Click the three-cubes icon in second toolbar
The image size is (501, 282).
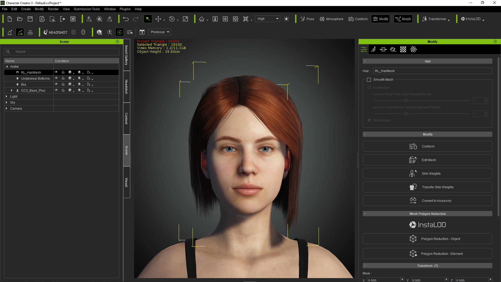[x=30, y=32]
